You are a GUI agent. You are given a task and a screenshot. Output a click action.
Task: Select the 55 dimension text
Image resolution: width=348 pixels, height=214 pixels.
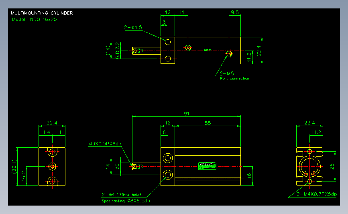coord(208,123)
